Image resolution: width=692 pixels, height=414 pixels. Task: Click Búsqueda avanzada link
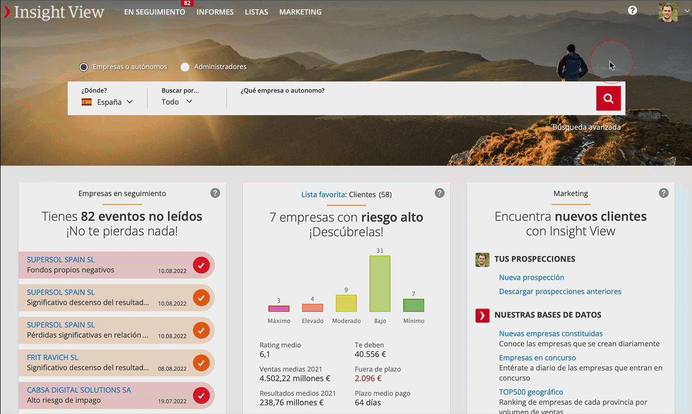coord(586,127)
